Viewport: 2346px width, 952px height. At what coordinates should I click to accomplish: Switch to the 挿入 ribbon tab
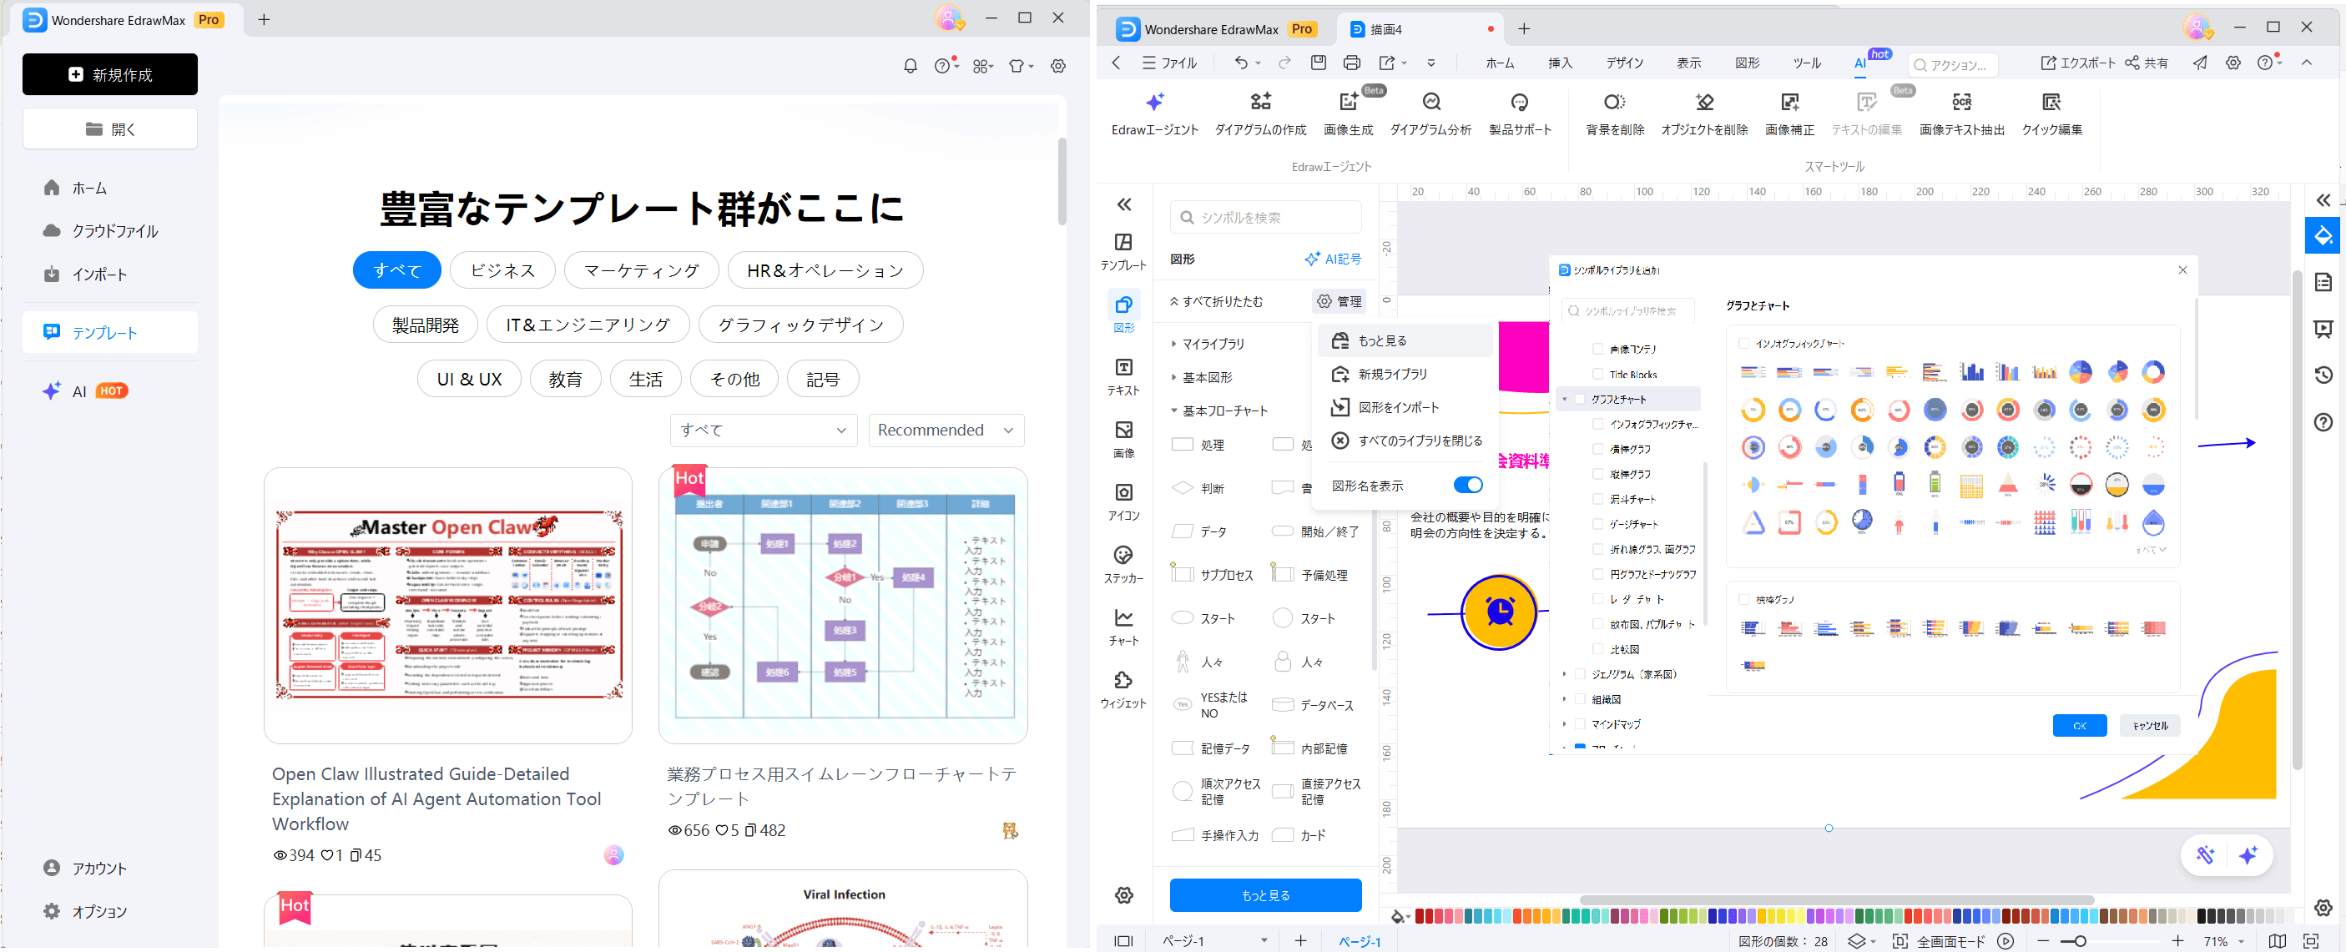(x=1559, y=63)
